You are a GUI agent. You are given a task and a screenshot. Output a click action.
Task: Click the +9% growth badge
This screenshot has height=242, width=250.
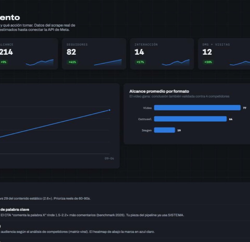coord(3,62)
